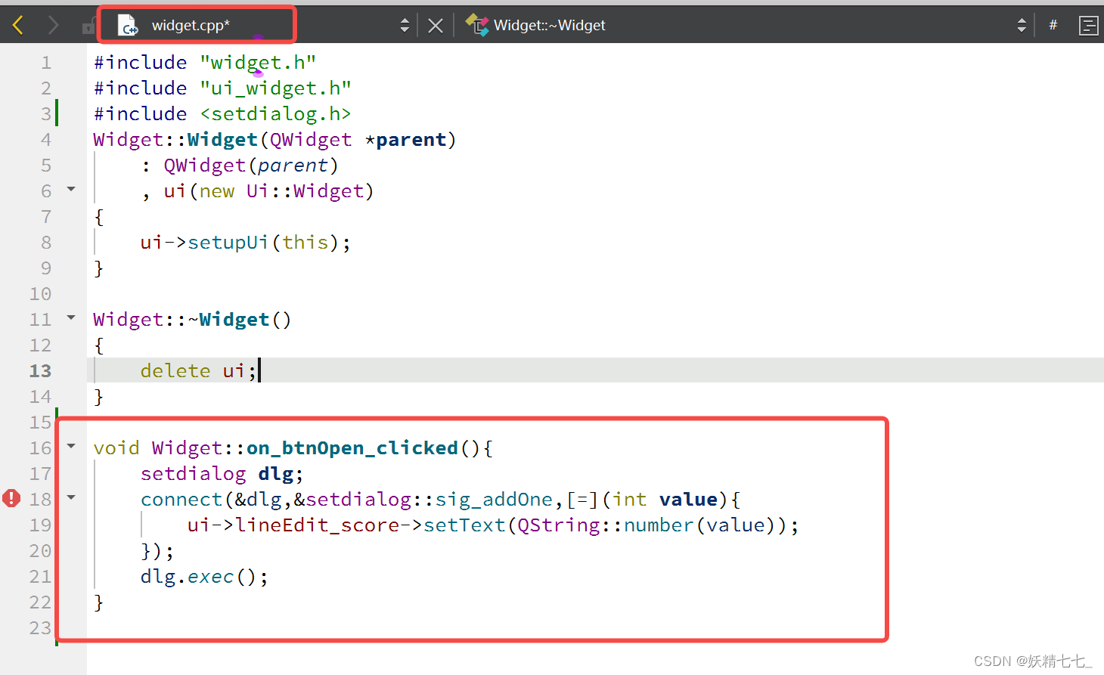Screen dimensions: 1104x675
Task: Click 'this' keyword on line 8
Action: [x=305, y=243]
